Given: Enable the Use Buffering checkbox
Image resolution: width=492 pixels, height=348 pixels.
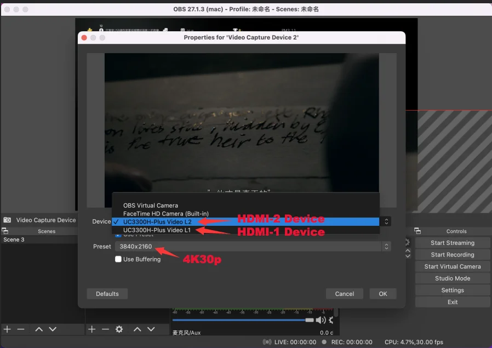Looking at the screenshot, I should click(118, 259).
